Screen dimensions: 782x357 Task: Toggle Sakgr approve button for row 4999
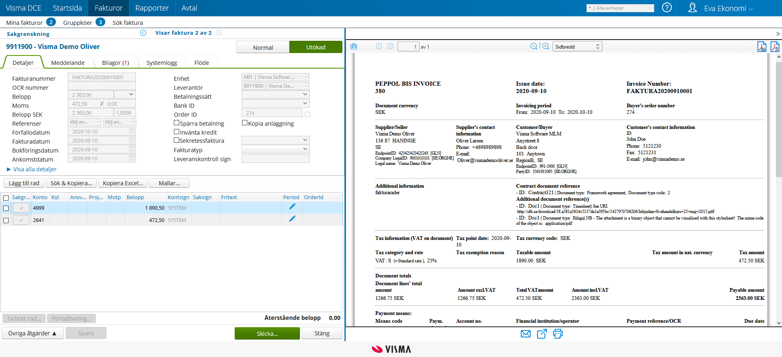point(21,208)
